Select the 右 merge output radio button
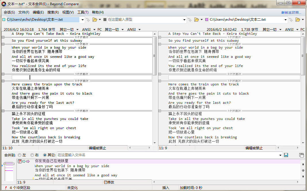Viewport: 307px width, 191px height. point(32,155)
